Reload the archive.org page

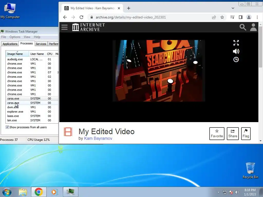point(81,17)
